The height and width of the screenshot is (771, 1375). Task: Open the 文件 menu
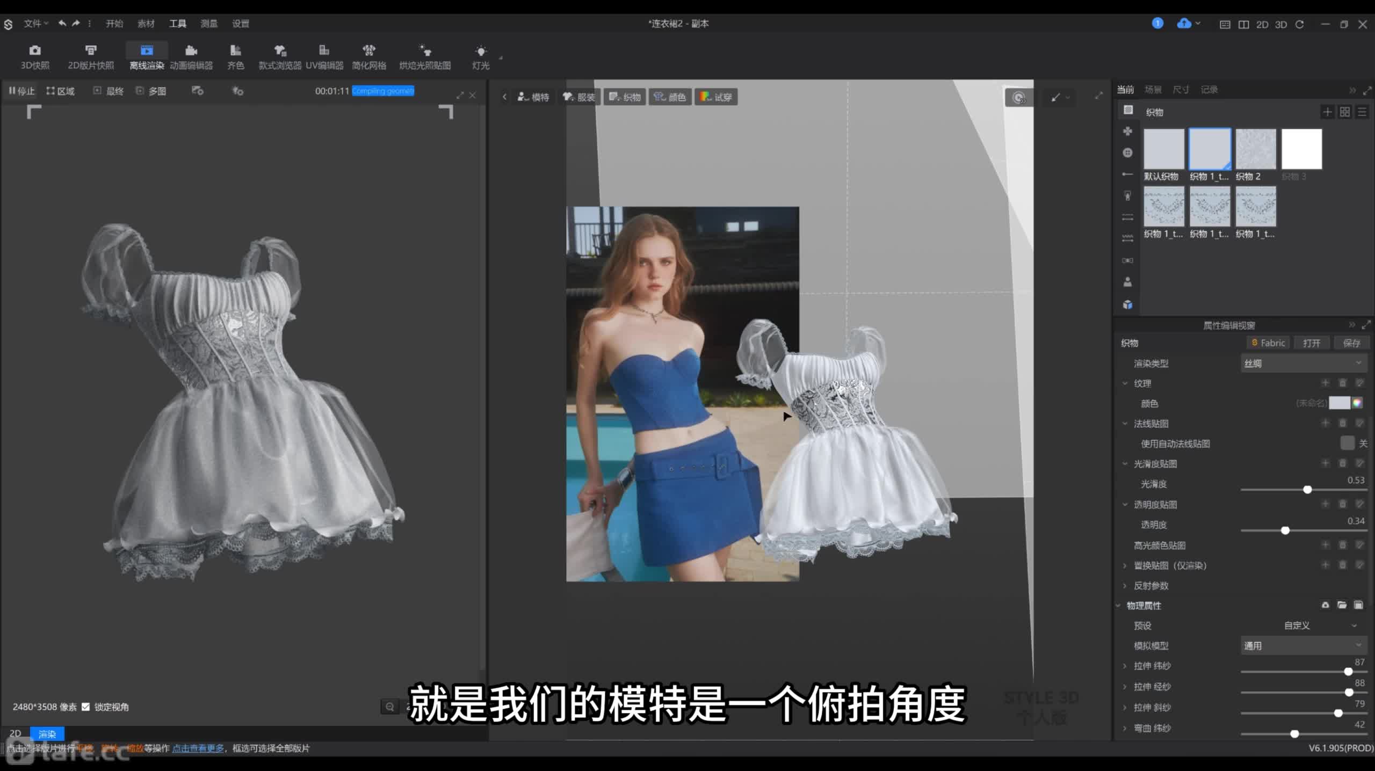tap(35, 23)
